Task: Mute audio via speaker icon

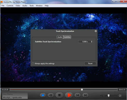Action: 102,96
